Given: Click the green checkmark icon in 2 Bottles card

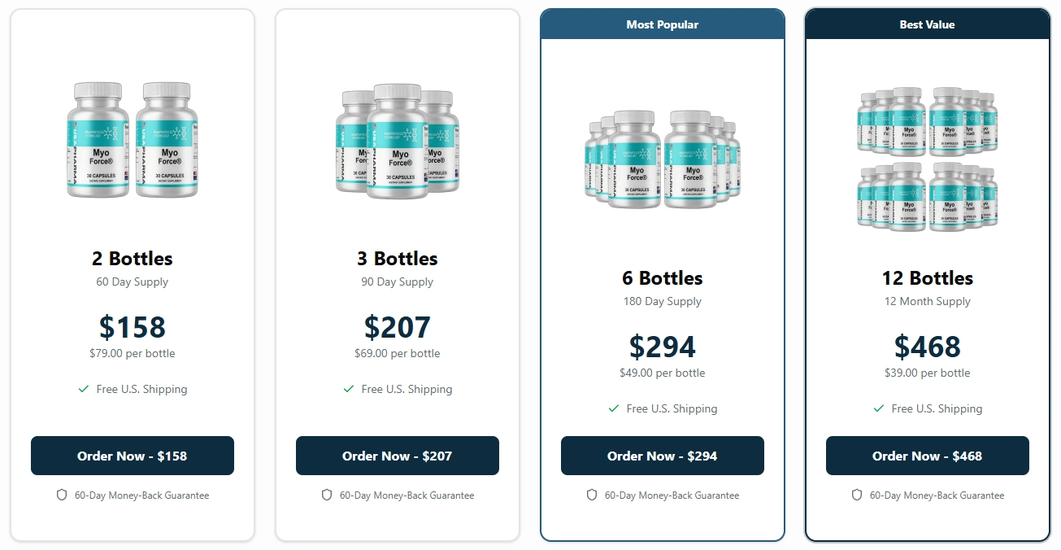Looking at the screenshot, I should [83, 389].
